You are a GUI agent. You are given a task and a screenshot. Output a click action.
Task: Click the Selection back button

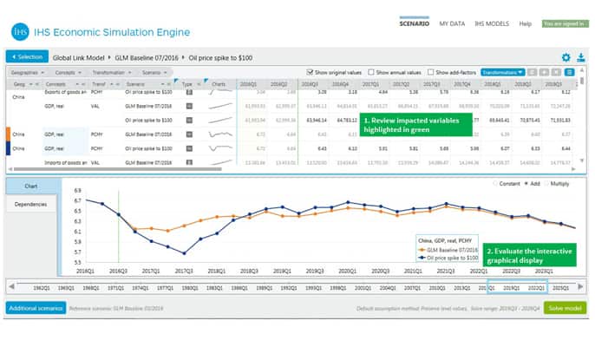point(27,56)
